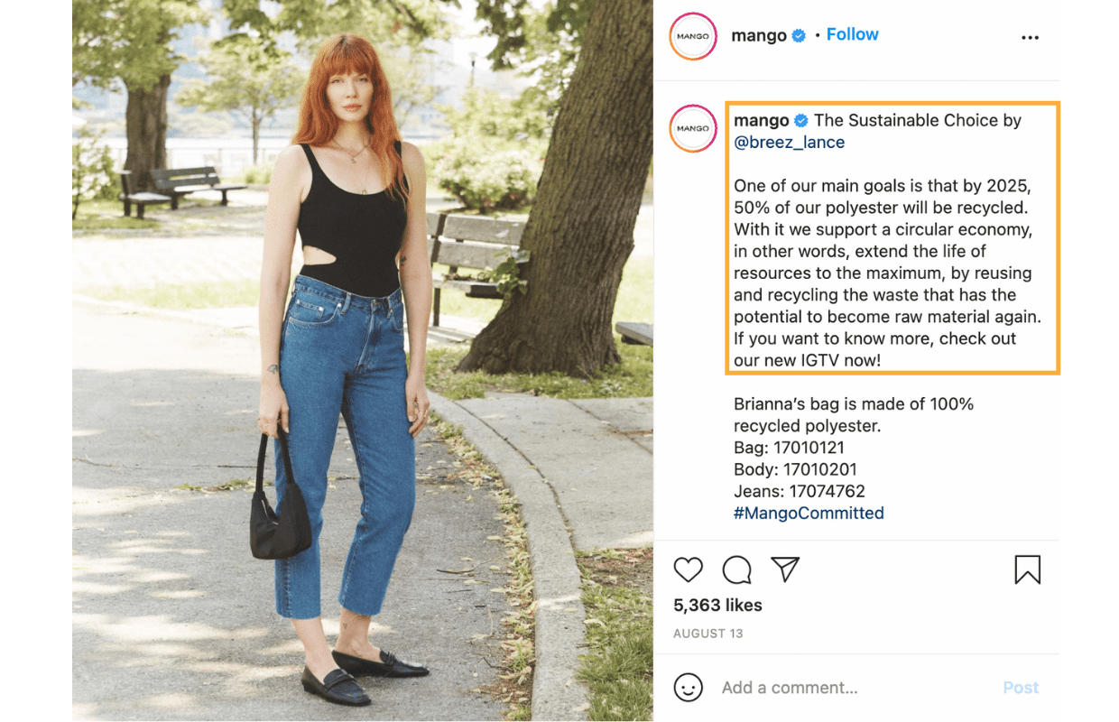
Task: Save post with the bookmark icon
Action: pyautogui.click(x=1027, y=569)
